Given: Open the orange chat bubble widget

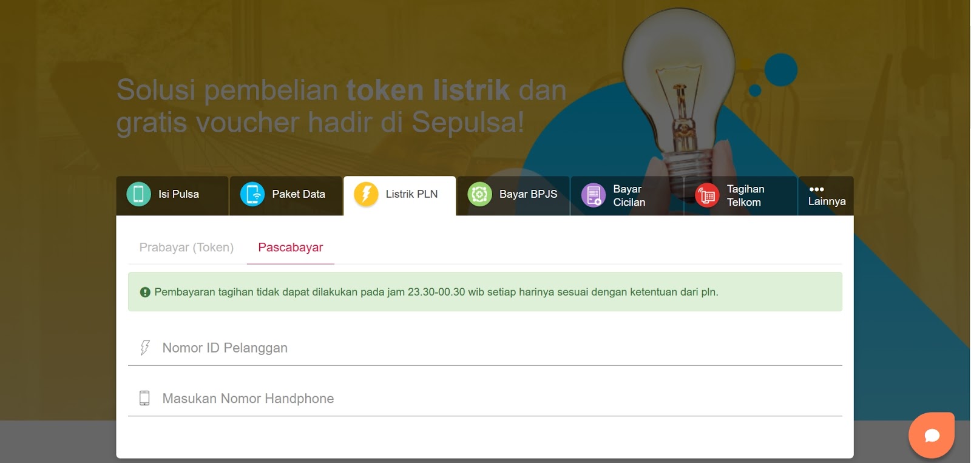Looking at the screenshot, I should pos(932,435).
